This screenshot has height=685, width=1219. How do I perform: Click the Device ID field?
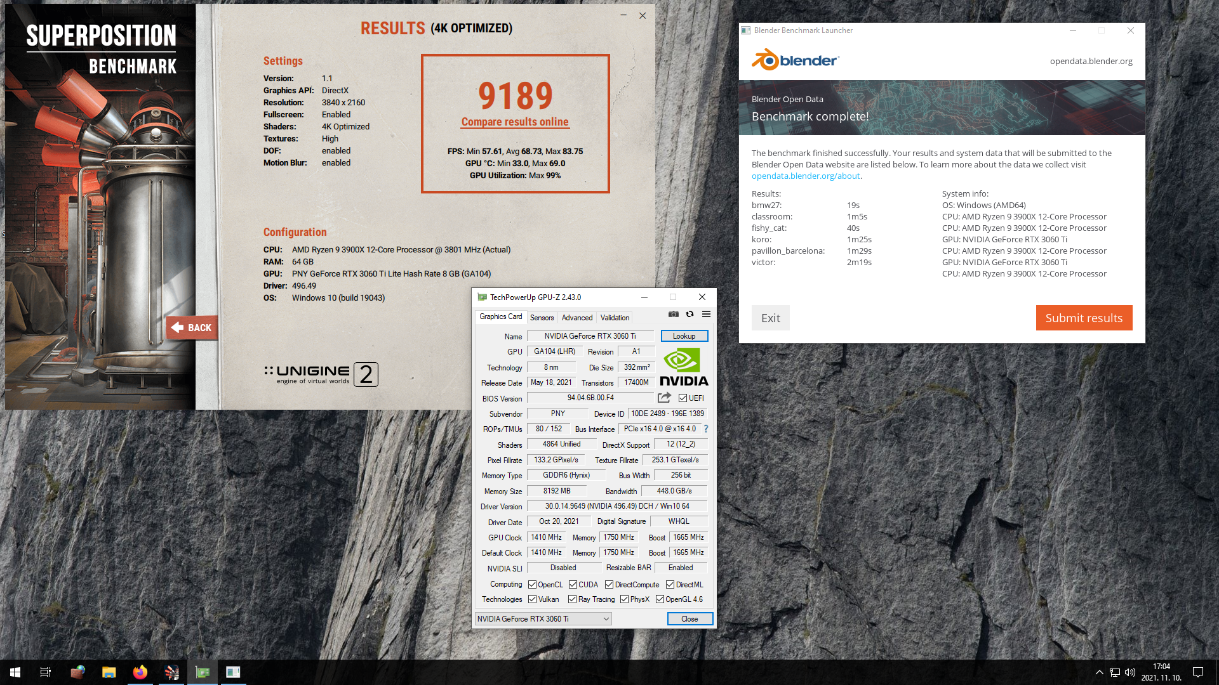tap(667, 414)
